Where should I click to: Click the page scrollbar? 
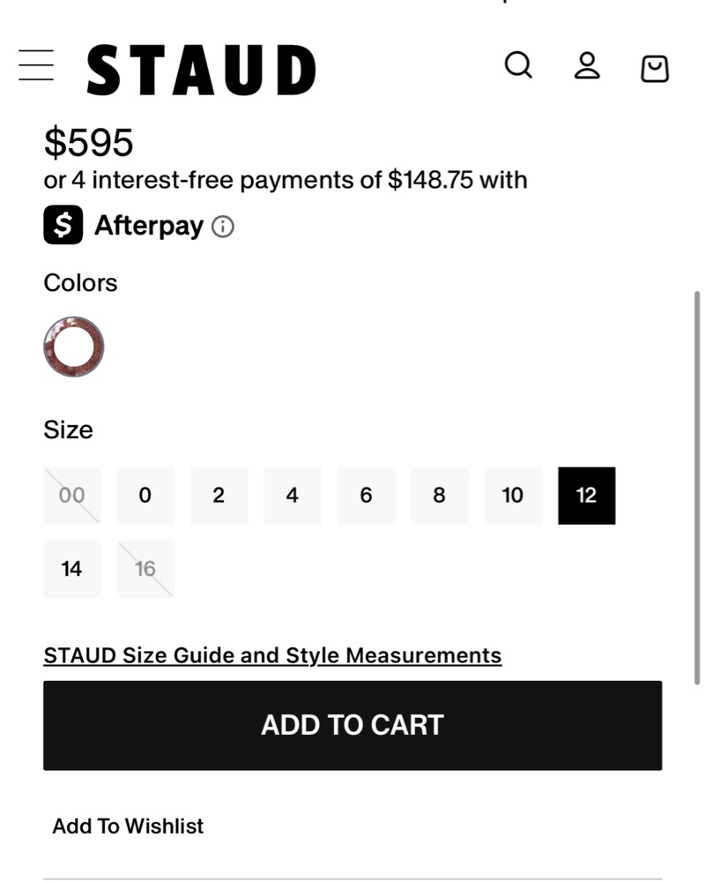(698, 485)
